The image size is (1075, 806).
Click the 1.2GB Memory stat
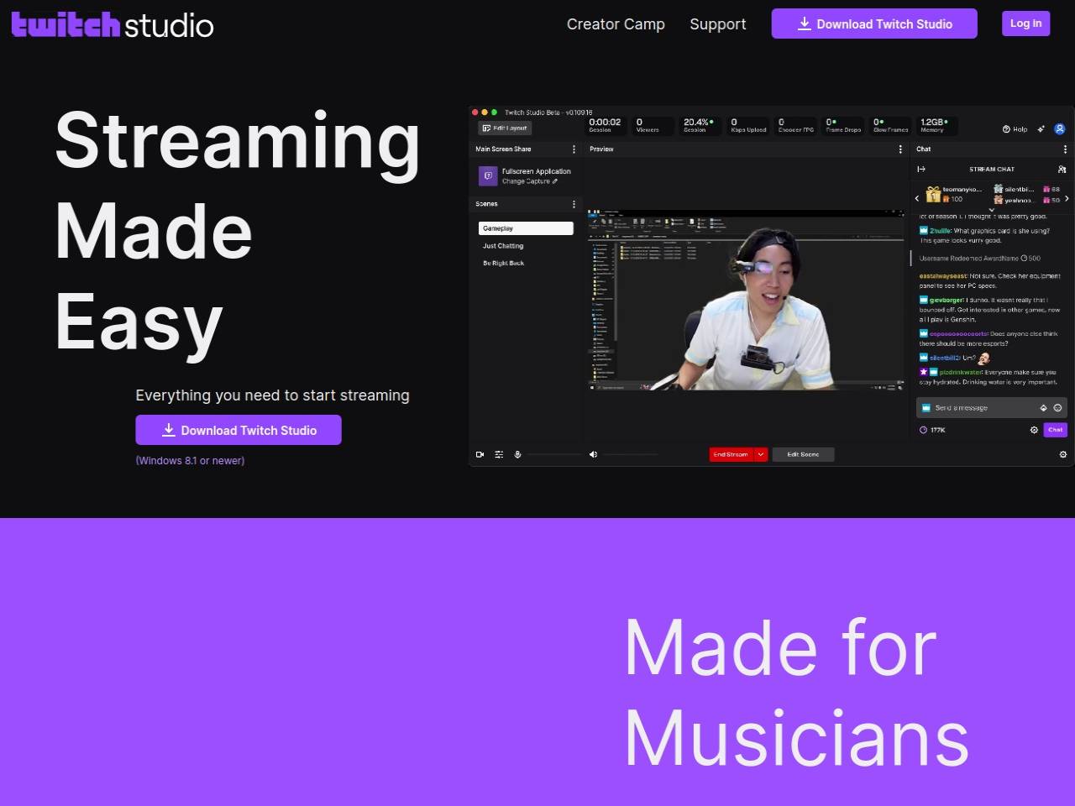click(x=938, y=125)
